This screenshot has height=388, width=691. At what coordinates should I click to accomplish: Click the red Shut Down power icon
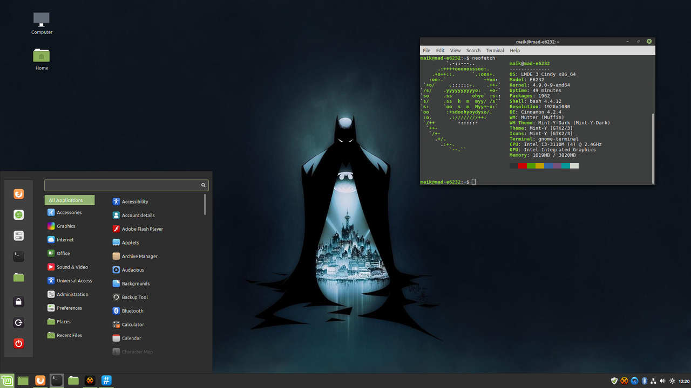(x=19, y=343)
